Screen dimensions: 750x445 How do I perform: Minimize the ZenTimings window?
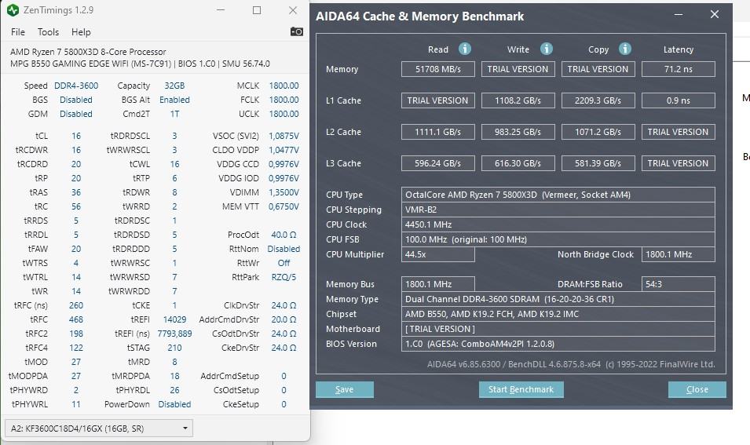(x=221, y=10)
